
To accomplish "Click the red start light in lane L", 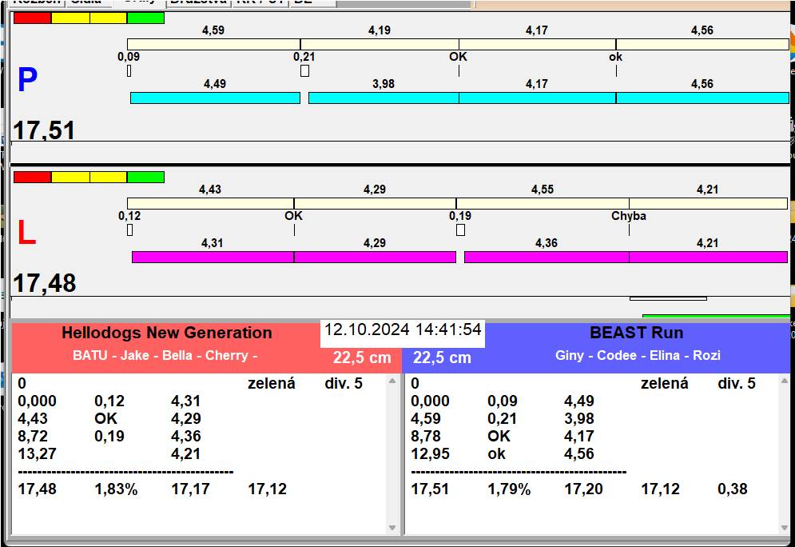I will (x=32, y=177).
